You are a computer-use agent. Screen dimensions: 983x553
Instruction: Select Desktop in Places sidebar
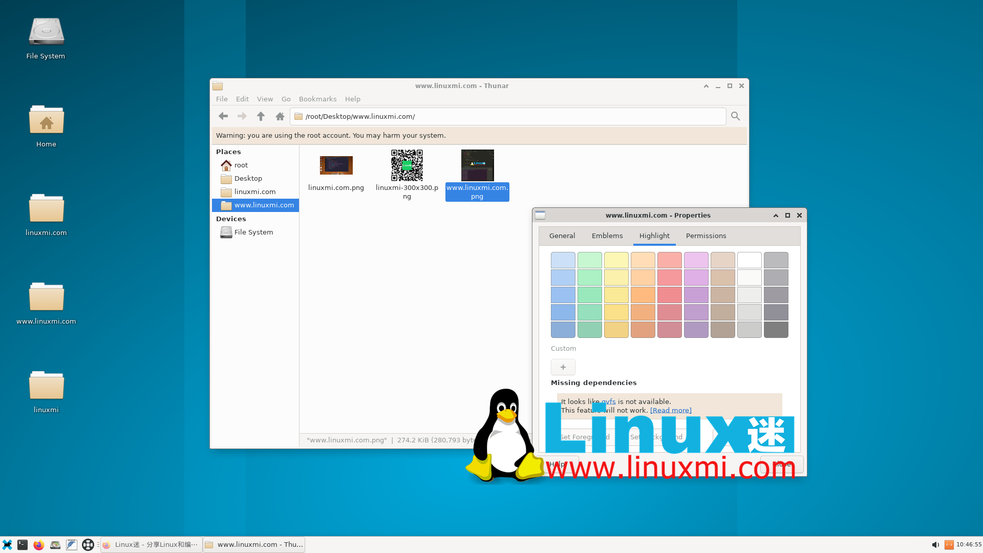[255, 179]
